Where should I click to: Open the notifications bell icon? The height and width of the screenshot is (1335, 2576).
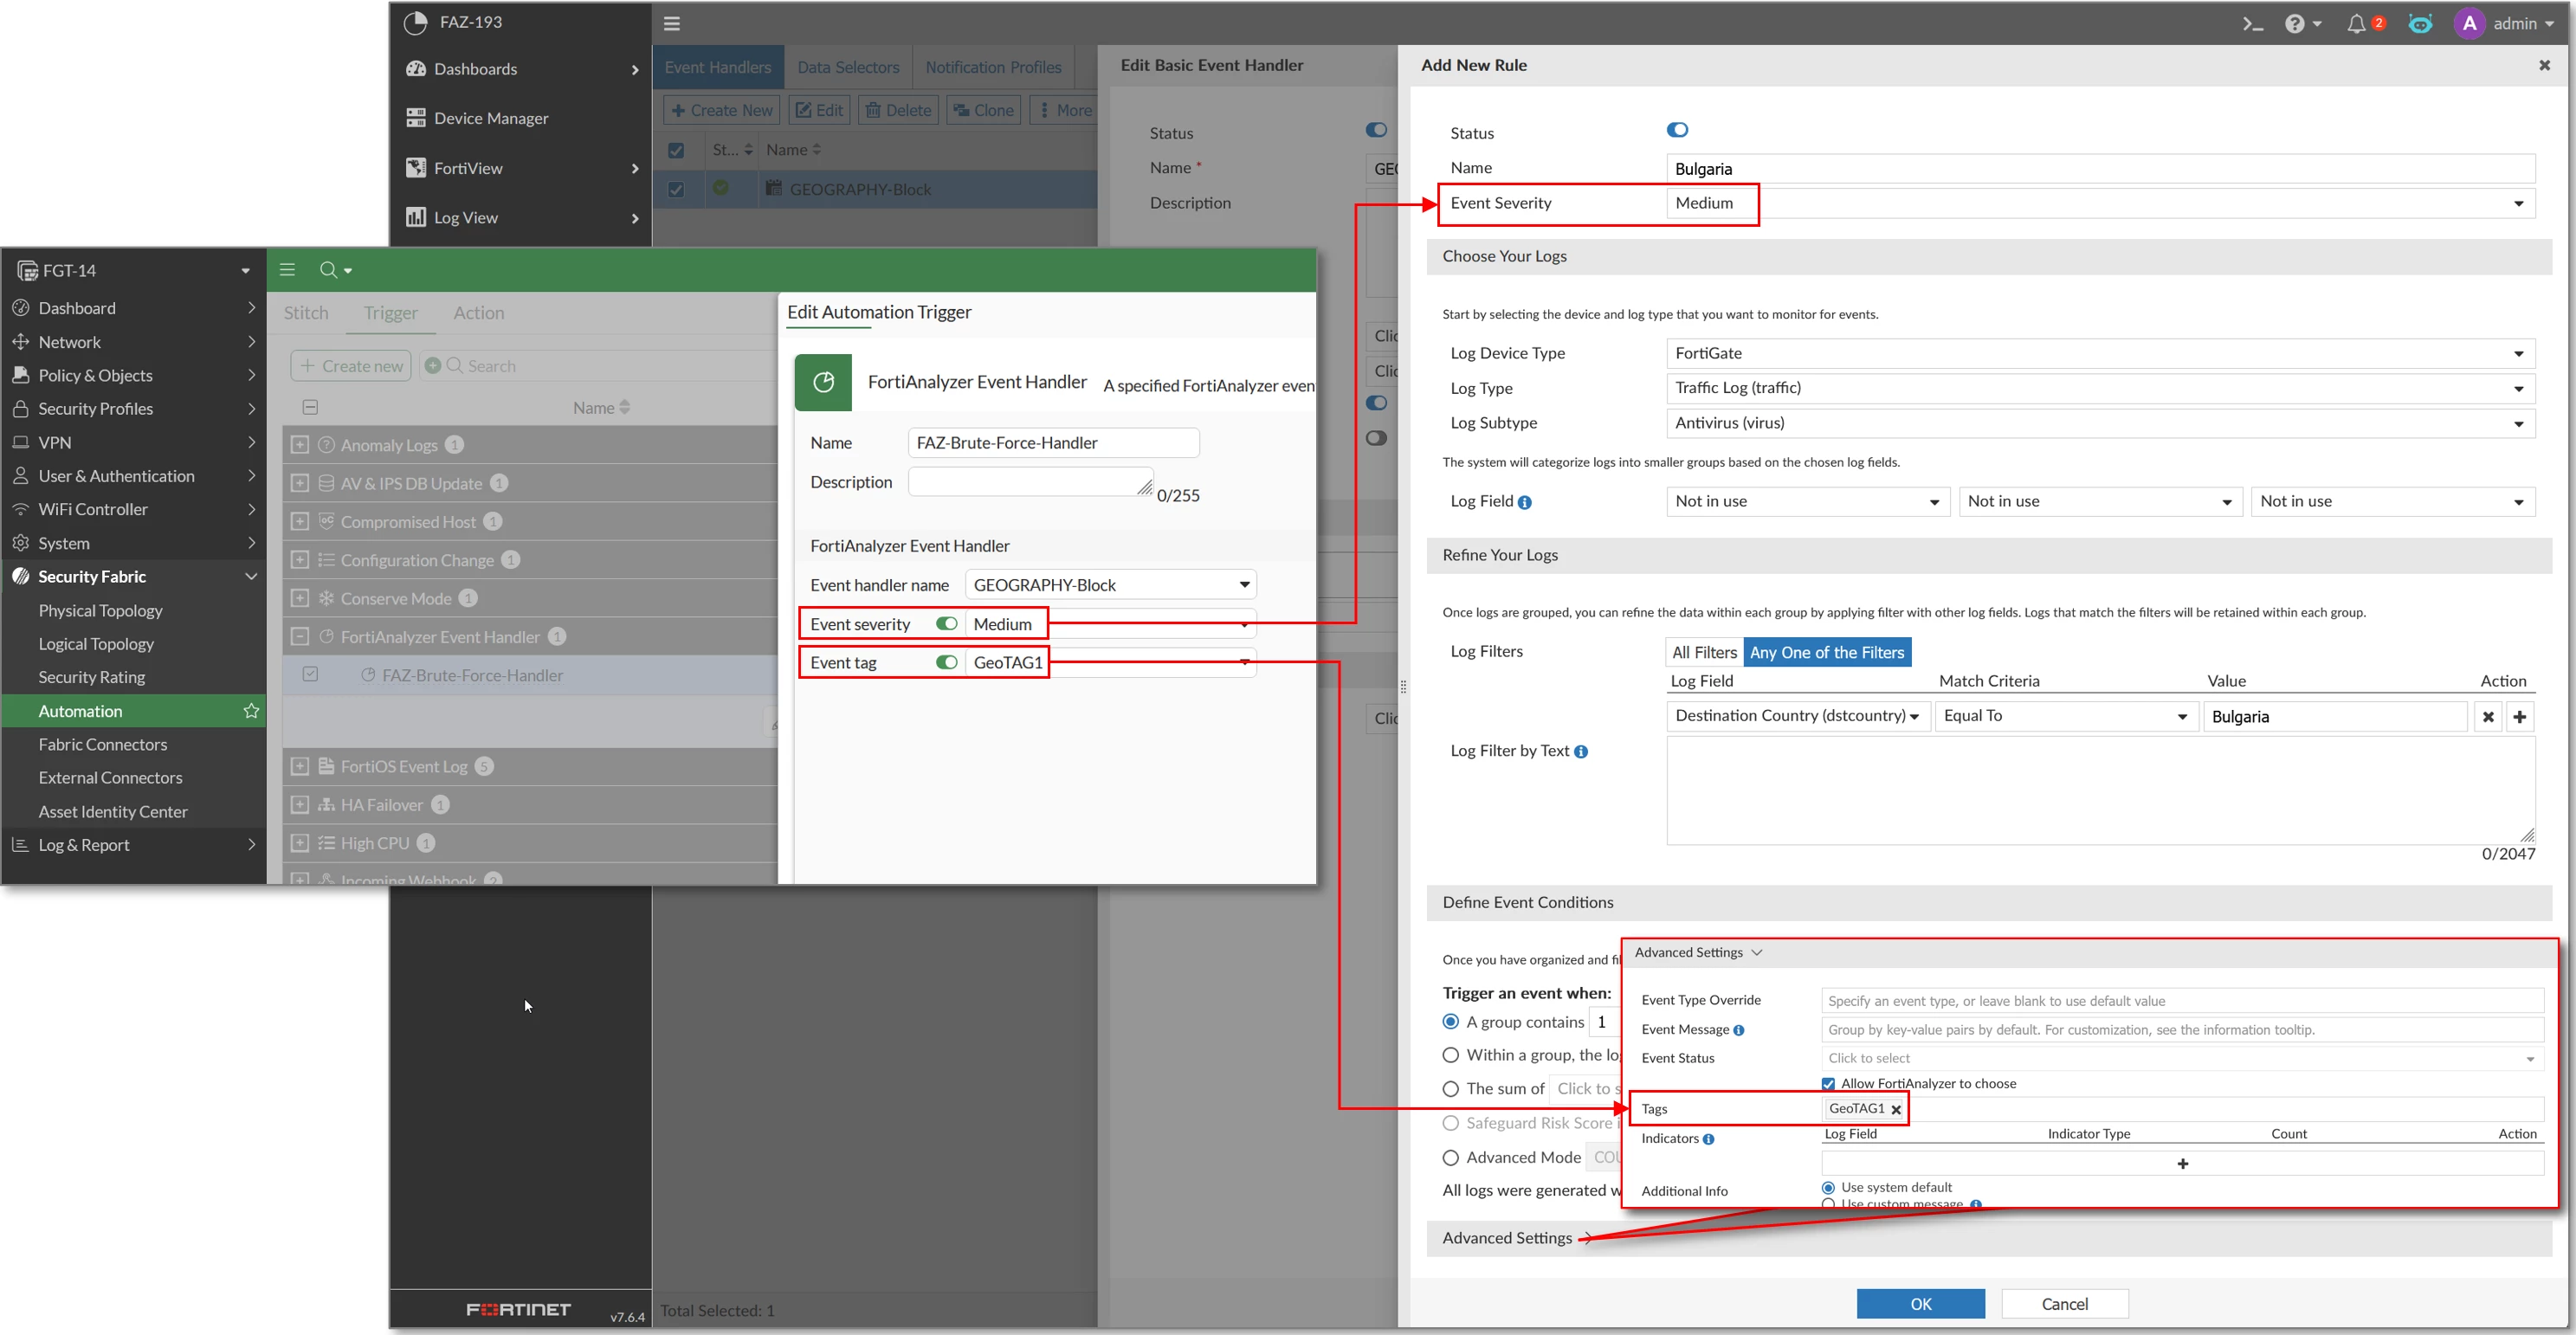(2356, 24)
